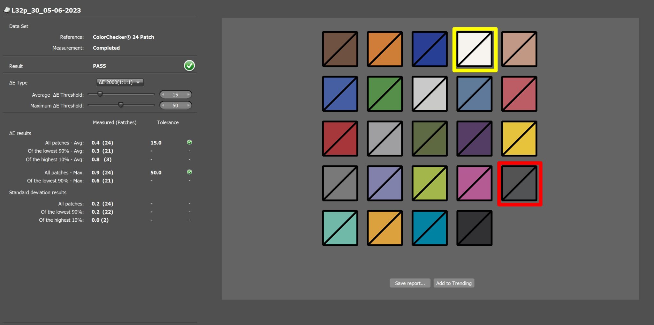Increase Maximum ΔE Threshold with right arrow
654x325 pixels.
click(x=188, y=106)
